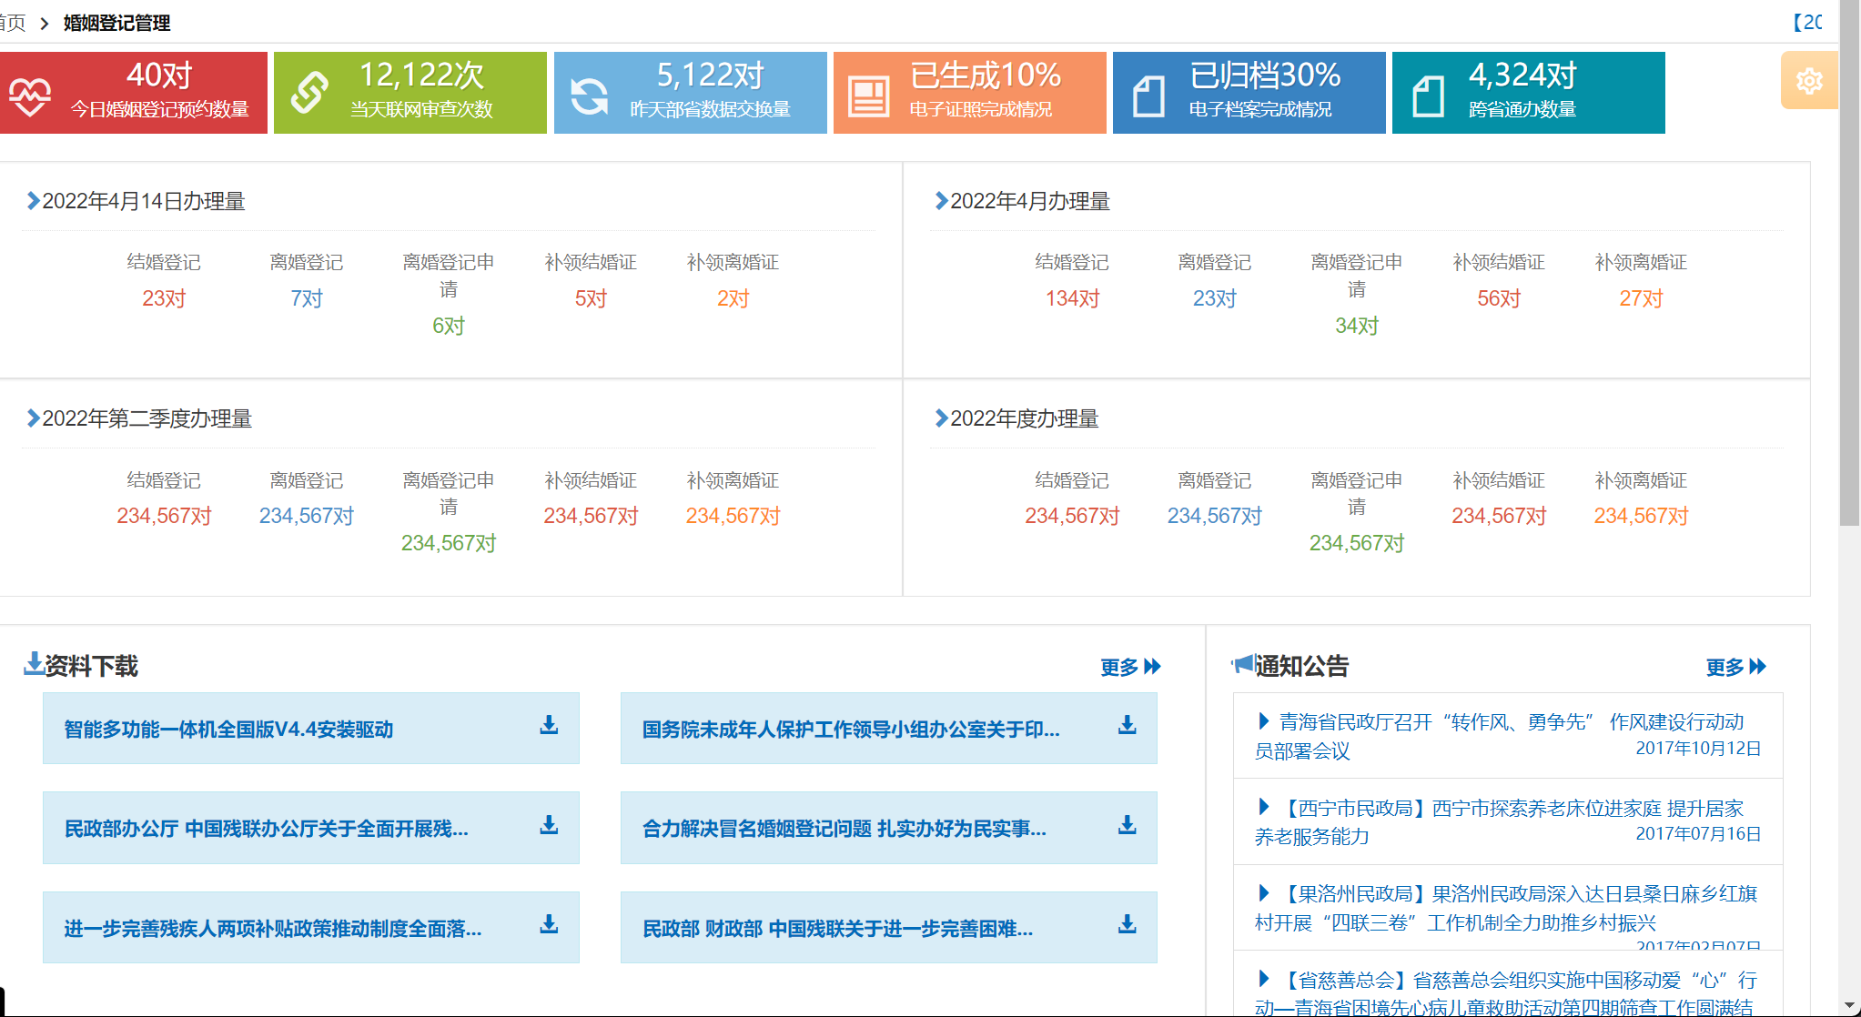The image size is (1861, 1017).
Task: Click 56对 under 补领结婚证 for April
Action: (x=1499, y=298)
